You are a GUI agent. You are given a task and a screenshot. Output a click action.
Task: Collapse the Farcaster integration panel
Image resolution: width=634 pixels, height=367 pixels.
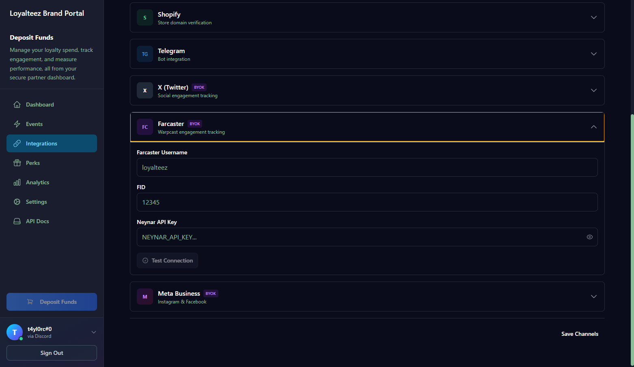[593, 127]
